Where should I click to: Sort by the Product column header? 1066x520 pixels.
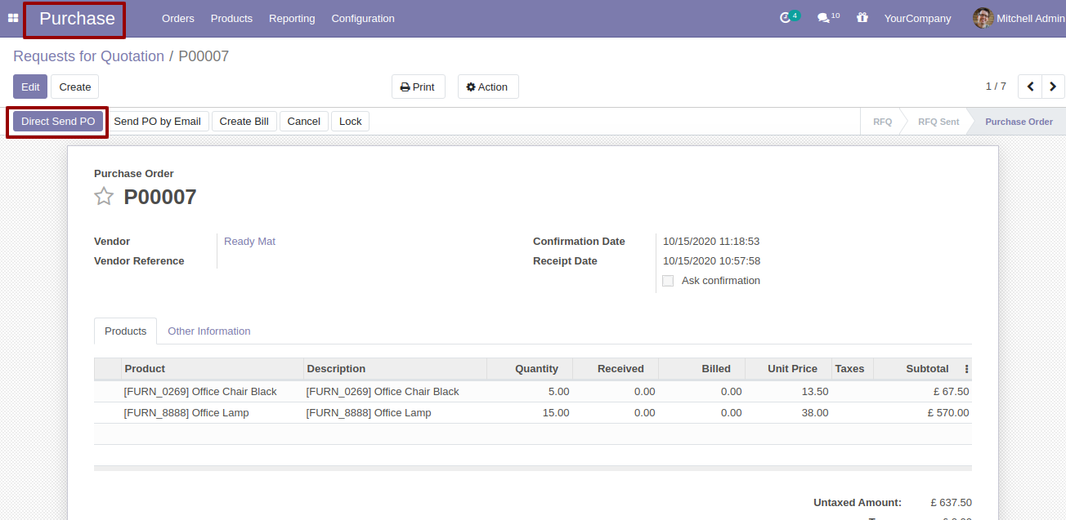click(x=213, y=369)
